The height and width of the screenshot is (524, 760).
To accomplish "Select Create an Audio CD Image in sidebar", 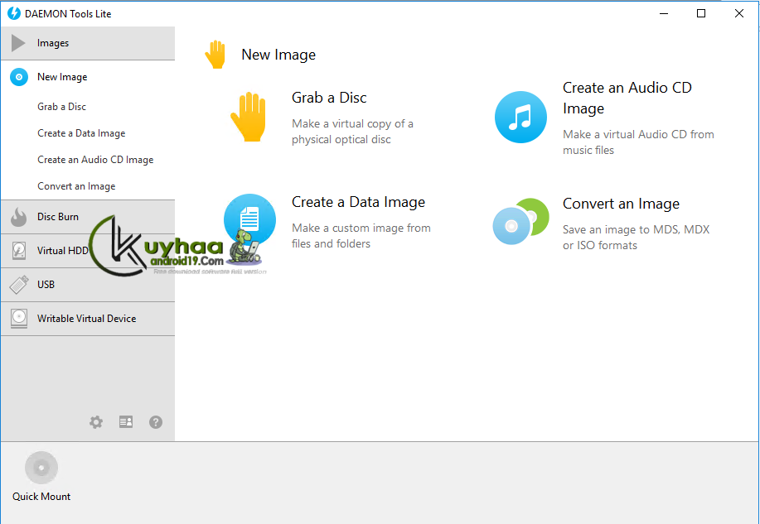I will pos(95,160).
